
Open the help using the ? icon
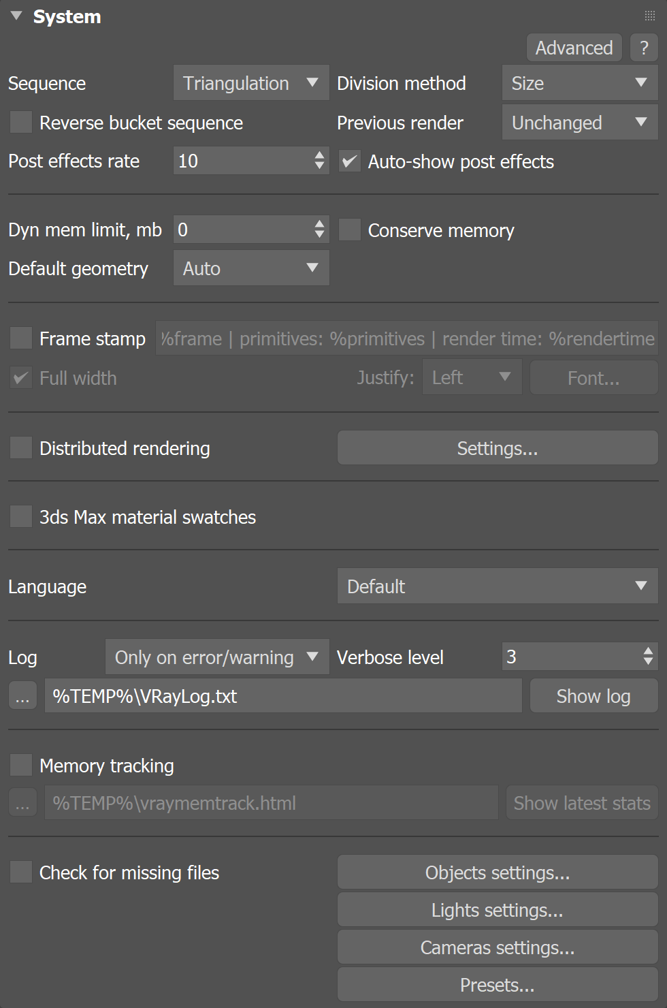[x=643, y=48]
